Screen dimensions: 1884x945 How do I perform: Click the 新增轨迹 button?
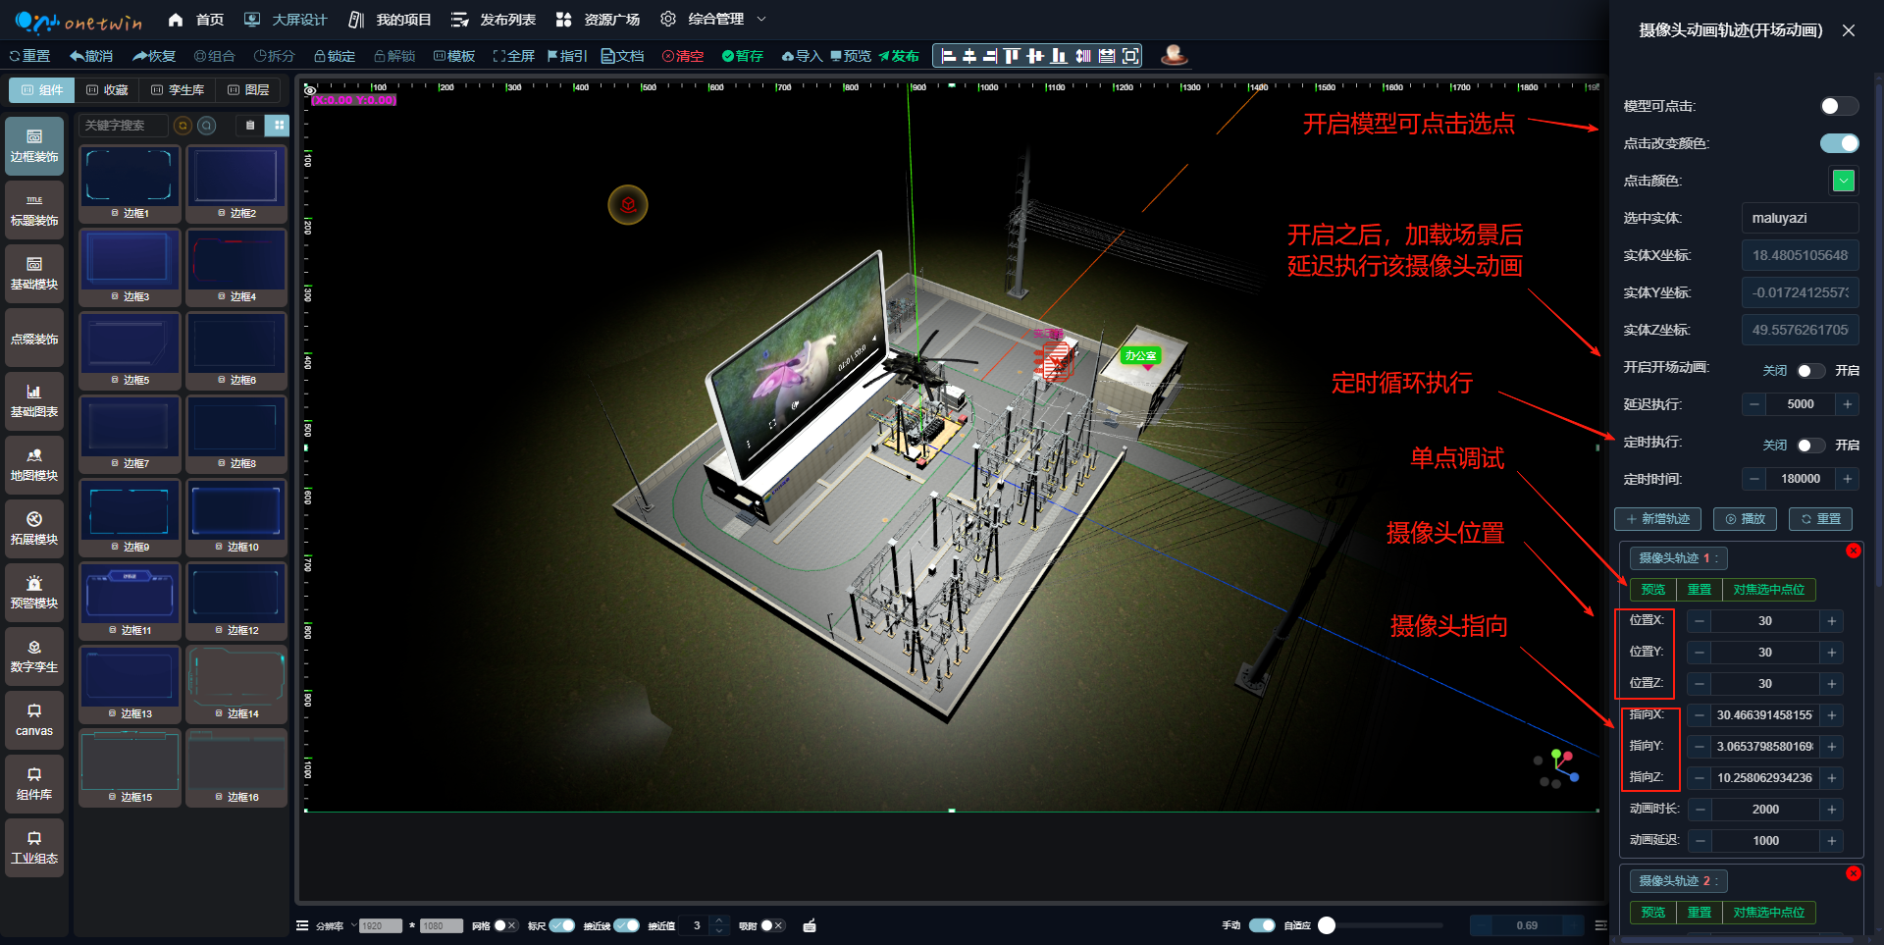tap(1657, 519)
